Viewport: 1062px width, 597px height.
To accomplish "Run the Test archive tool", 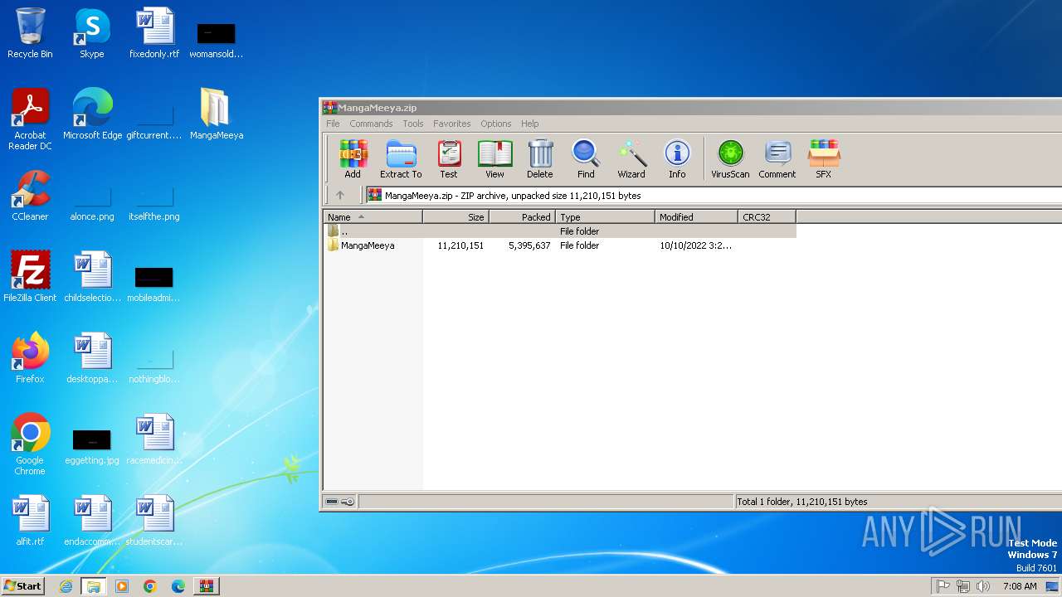I will [x=449, y=158].
